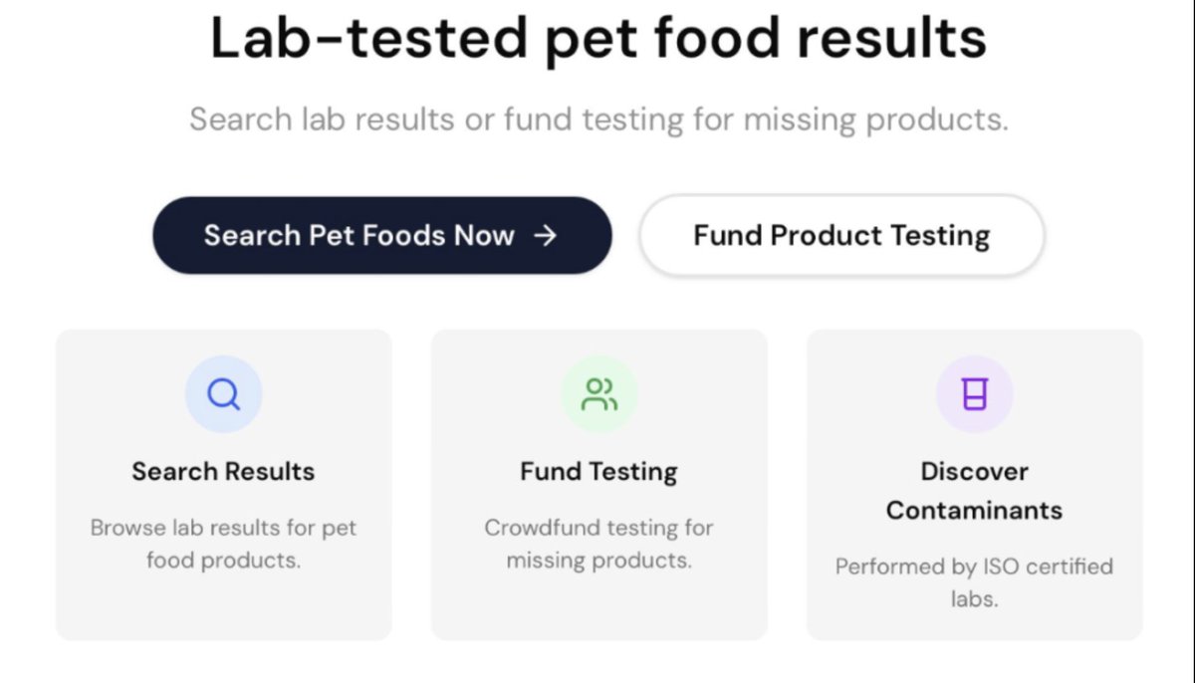Click the magnifying glass search icon

click(x=223, y=394)
